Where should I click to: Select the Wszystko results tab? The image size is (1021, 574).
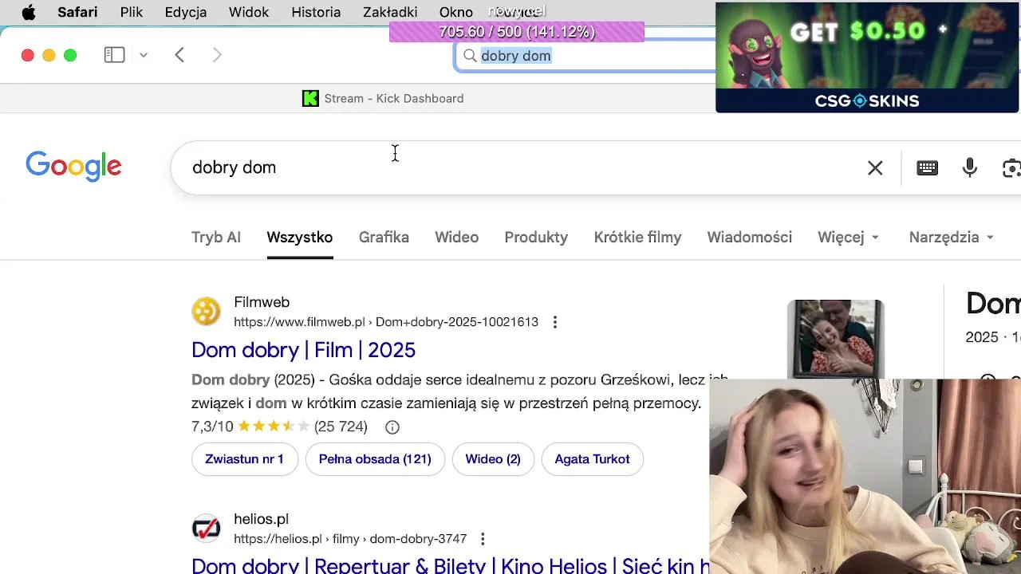pos(300,238)
